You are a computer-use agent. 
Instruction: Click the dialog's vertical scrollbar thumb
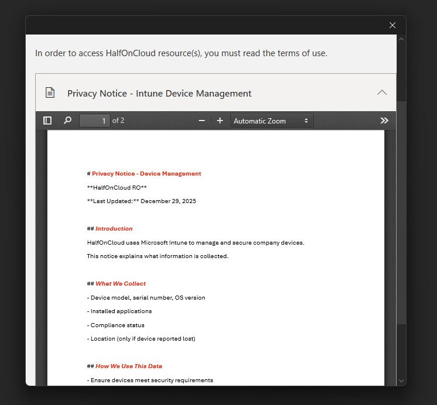click(401, 211)
